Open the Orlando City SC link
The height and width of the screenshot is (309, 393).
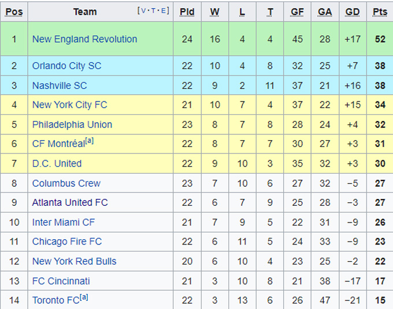point(66,66)
